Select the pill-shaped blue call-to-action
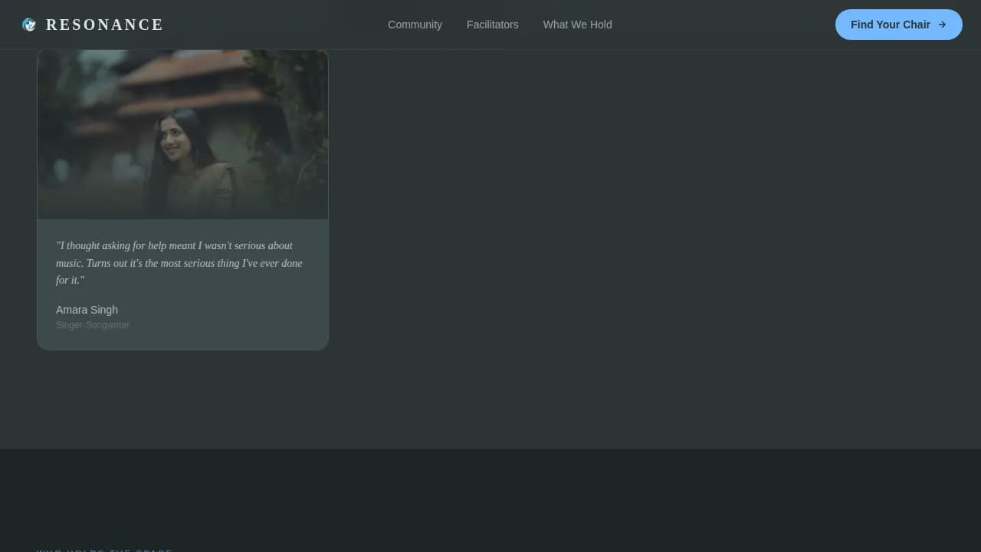981x552 pixels. (x=898, y=25)
